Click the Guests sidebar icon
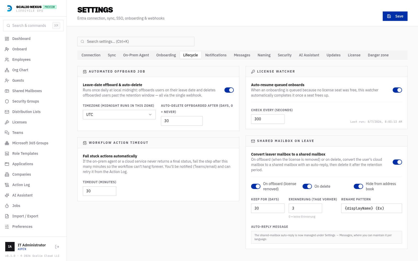Screen dimensions: 418x261 click(x=7, y=80)
